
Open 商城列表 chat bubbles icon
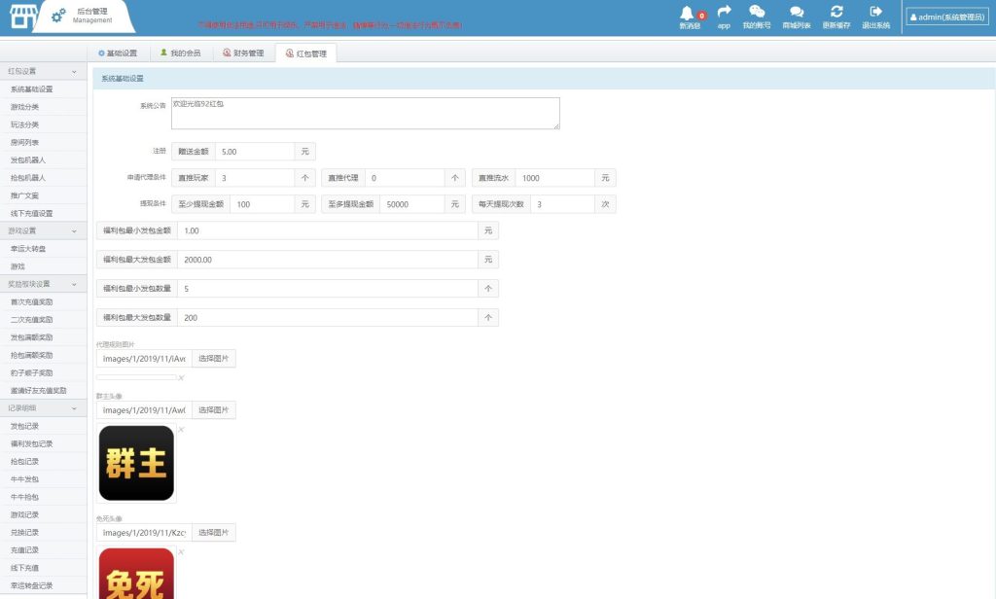tap(796, 12)
